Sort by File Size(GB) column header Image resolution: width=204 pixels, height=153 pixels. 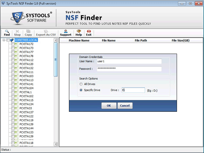pos(180,41)
